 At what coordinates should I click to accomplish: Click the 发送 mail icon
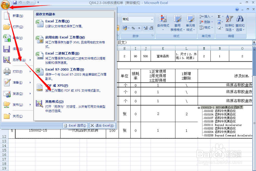coord(7,94)
